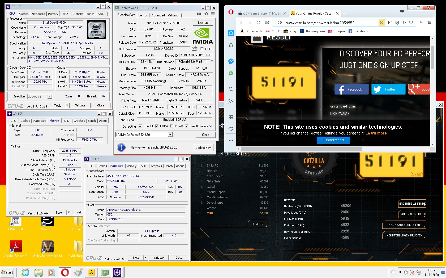
Task: Open the GPU selection dropdown in GPU-Z
Action: click(x=170, y=135)
